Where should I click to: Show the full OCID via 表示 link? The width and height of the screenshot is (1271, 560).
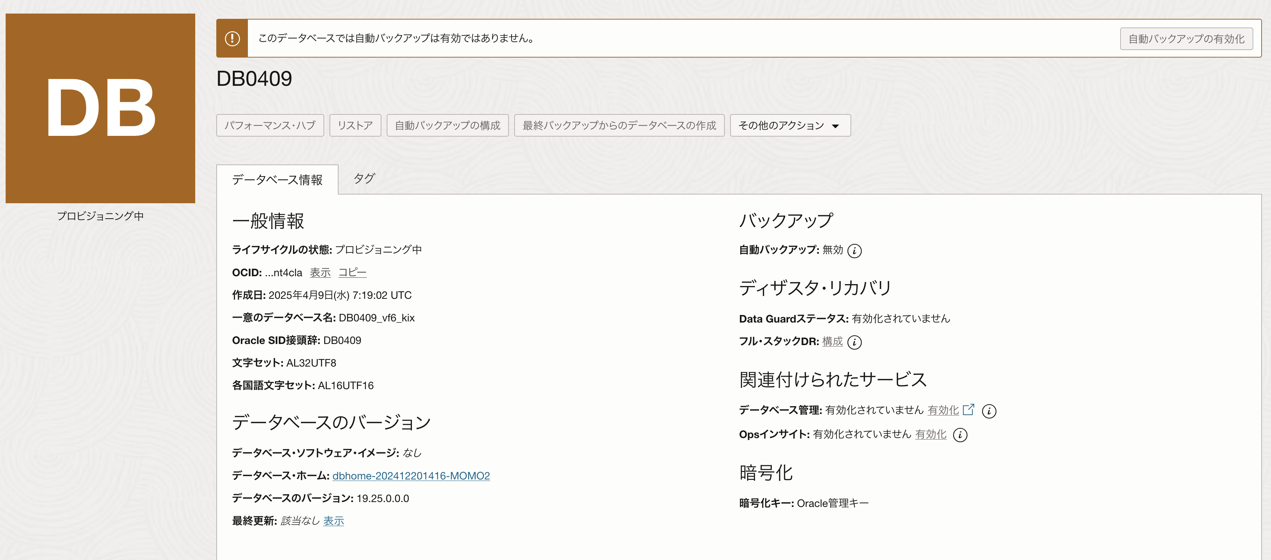320,272
